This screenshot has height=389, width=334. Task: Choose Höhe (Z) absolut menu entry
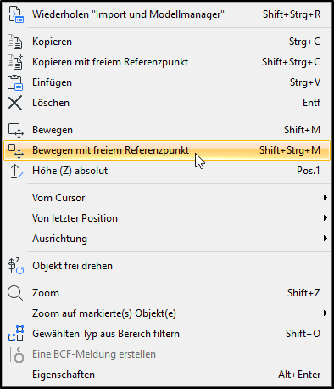167,171
